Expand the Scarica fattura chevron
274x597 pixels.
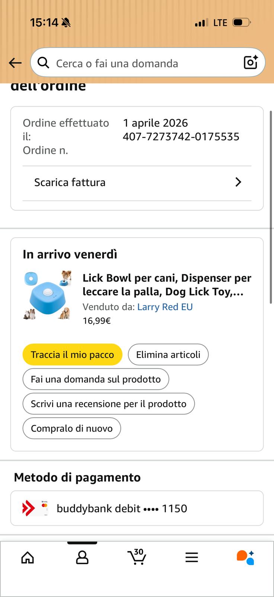[238, 182]
